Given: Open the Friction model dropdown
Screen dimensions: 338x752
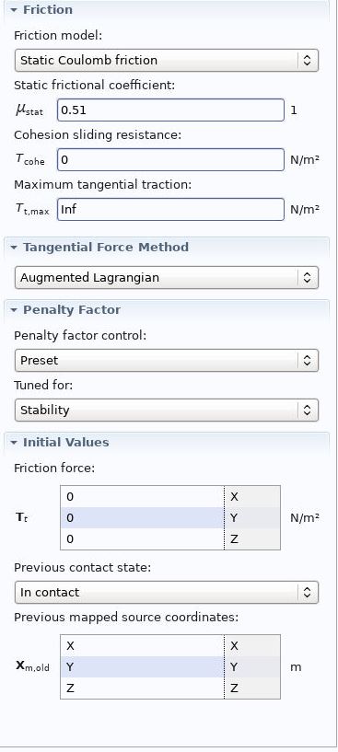Looking at the screenshot, I should pos(166,61).
